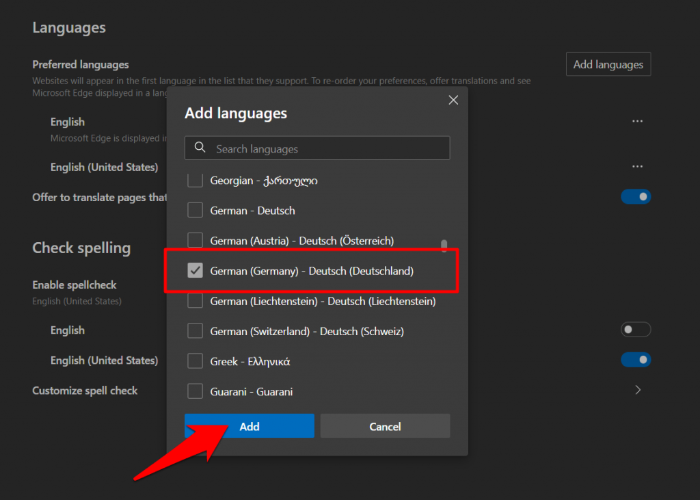The width and height of the screenshot is (700, 500).
Task: Expand Customize spell check settings
Action: coord(637,390)
